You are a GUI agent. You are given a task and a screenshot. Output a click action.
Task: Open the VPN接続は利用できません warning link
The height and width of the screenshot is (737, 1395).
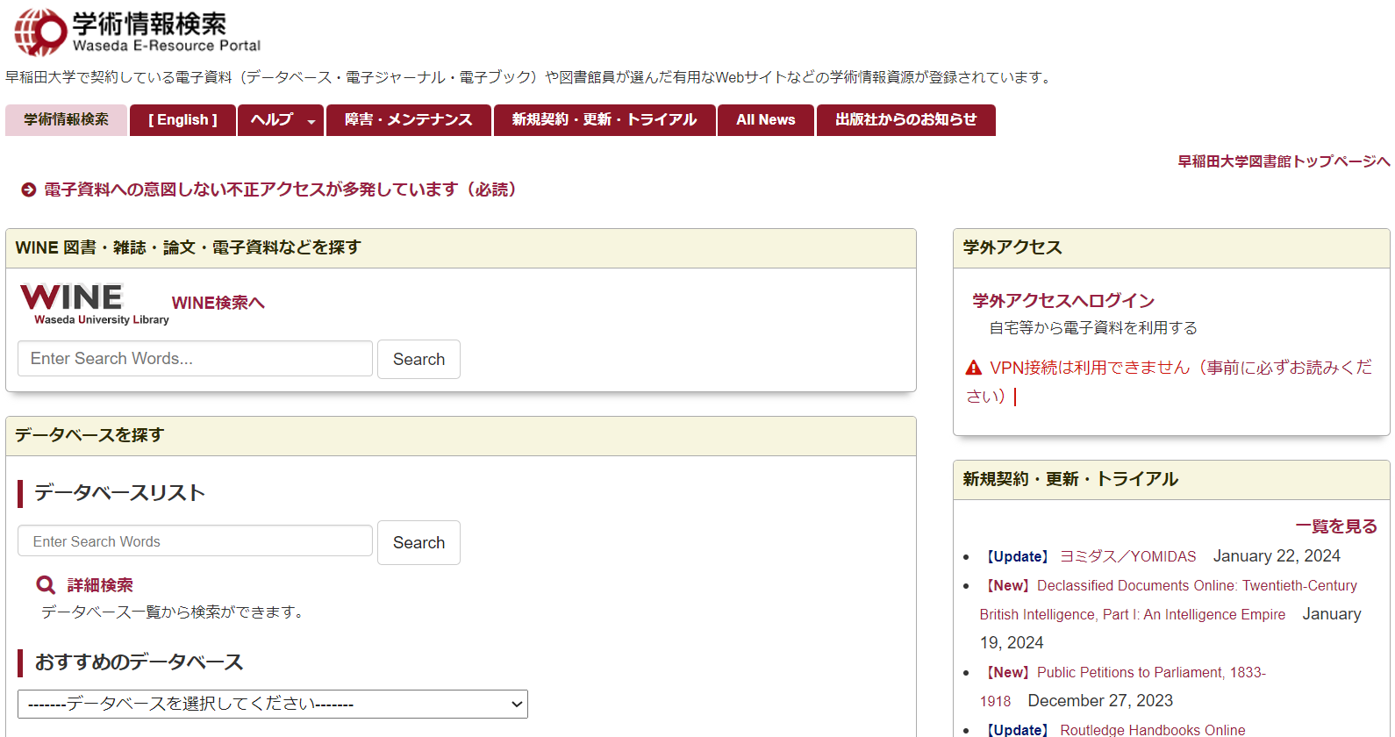(x=1169, y=382)
